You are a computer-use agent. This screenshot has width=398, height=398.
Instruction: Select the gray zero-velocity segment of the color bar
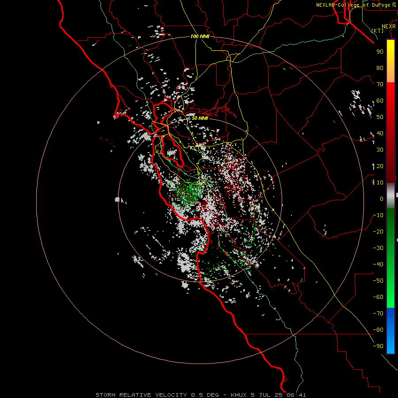click(x=390, y=195)
